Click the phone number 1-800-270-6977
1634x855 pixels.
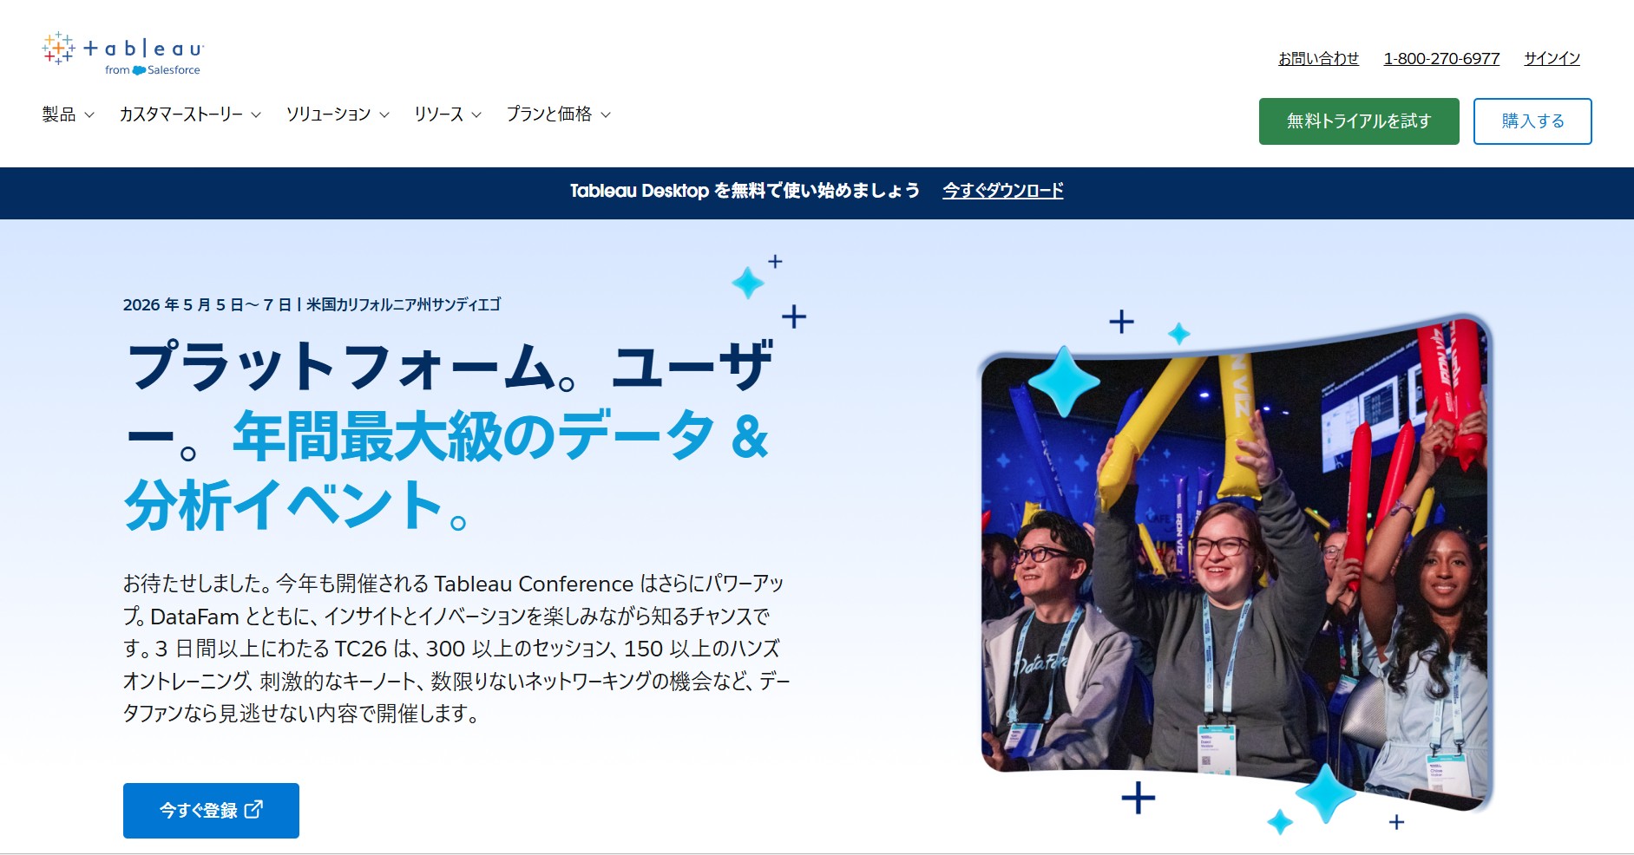click(1441, 58)
